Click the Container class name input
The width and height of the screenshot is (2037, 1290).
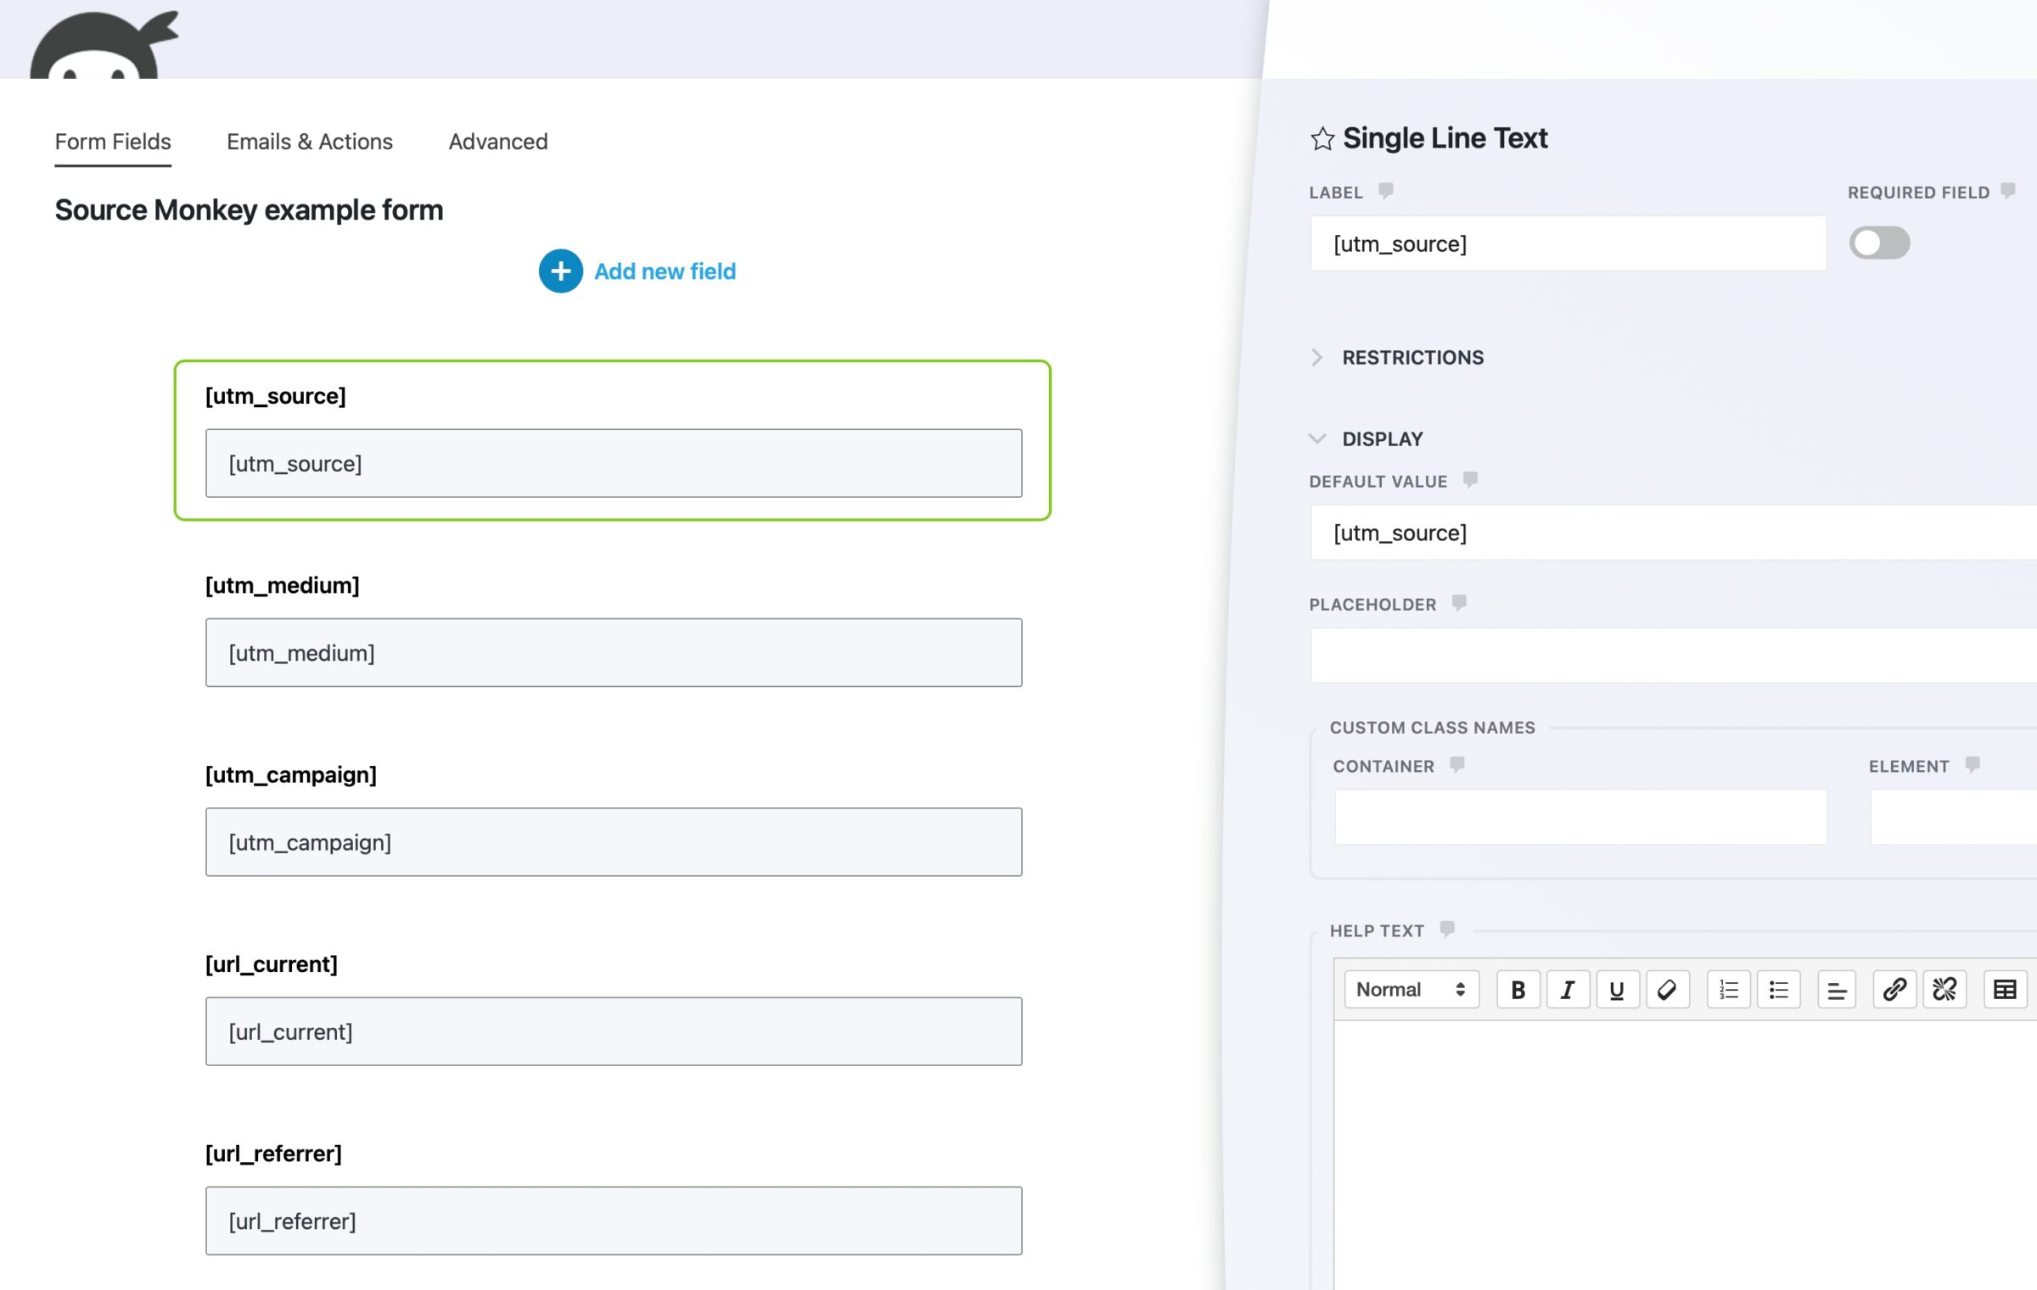pos(1580,818)
